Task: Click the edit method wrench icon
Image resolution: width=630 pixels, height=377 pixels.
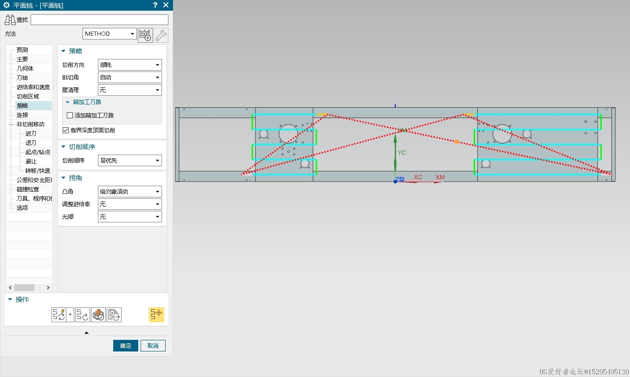Action: pyautogui.click(x=161, y=35)
